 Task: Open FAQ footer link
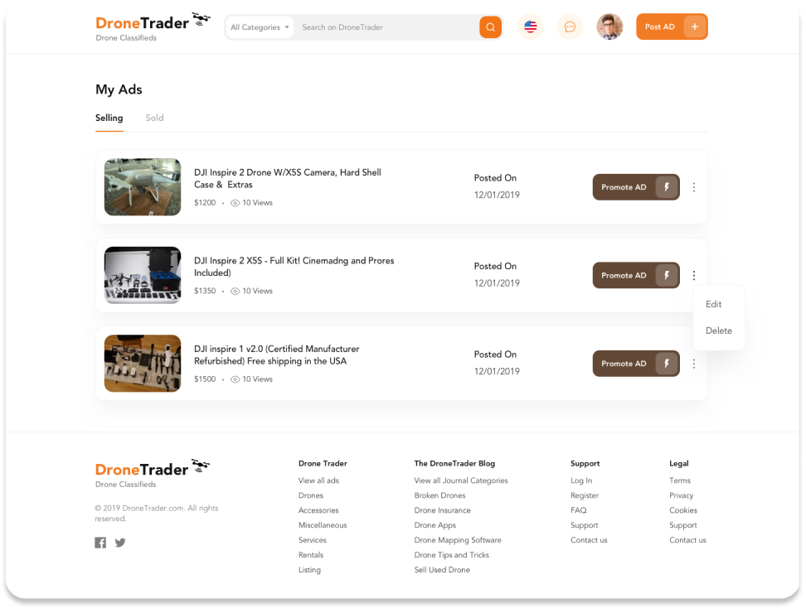pos(578,510)
